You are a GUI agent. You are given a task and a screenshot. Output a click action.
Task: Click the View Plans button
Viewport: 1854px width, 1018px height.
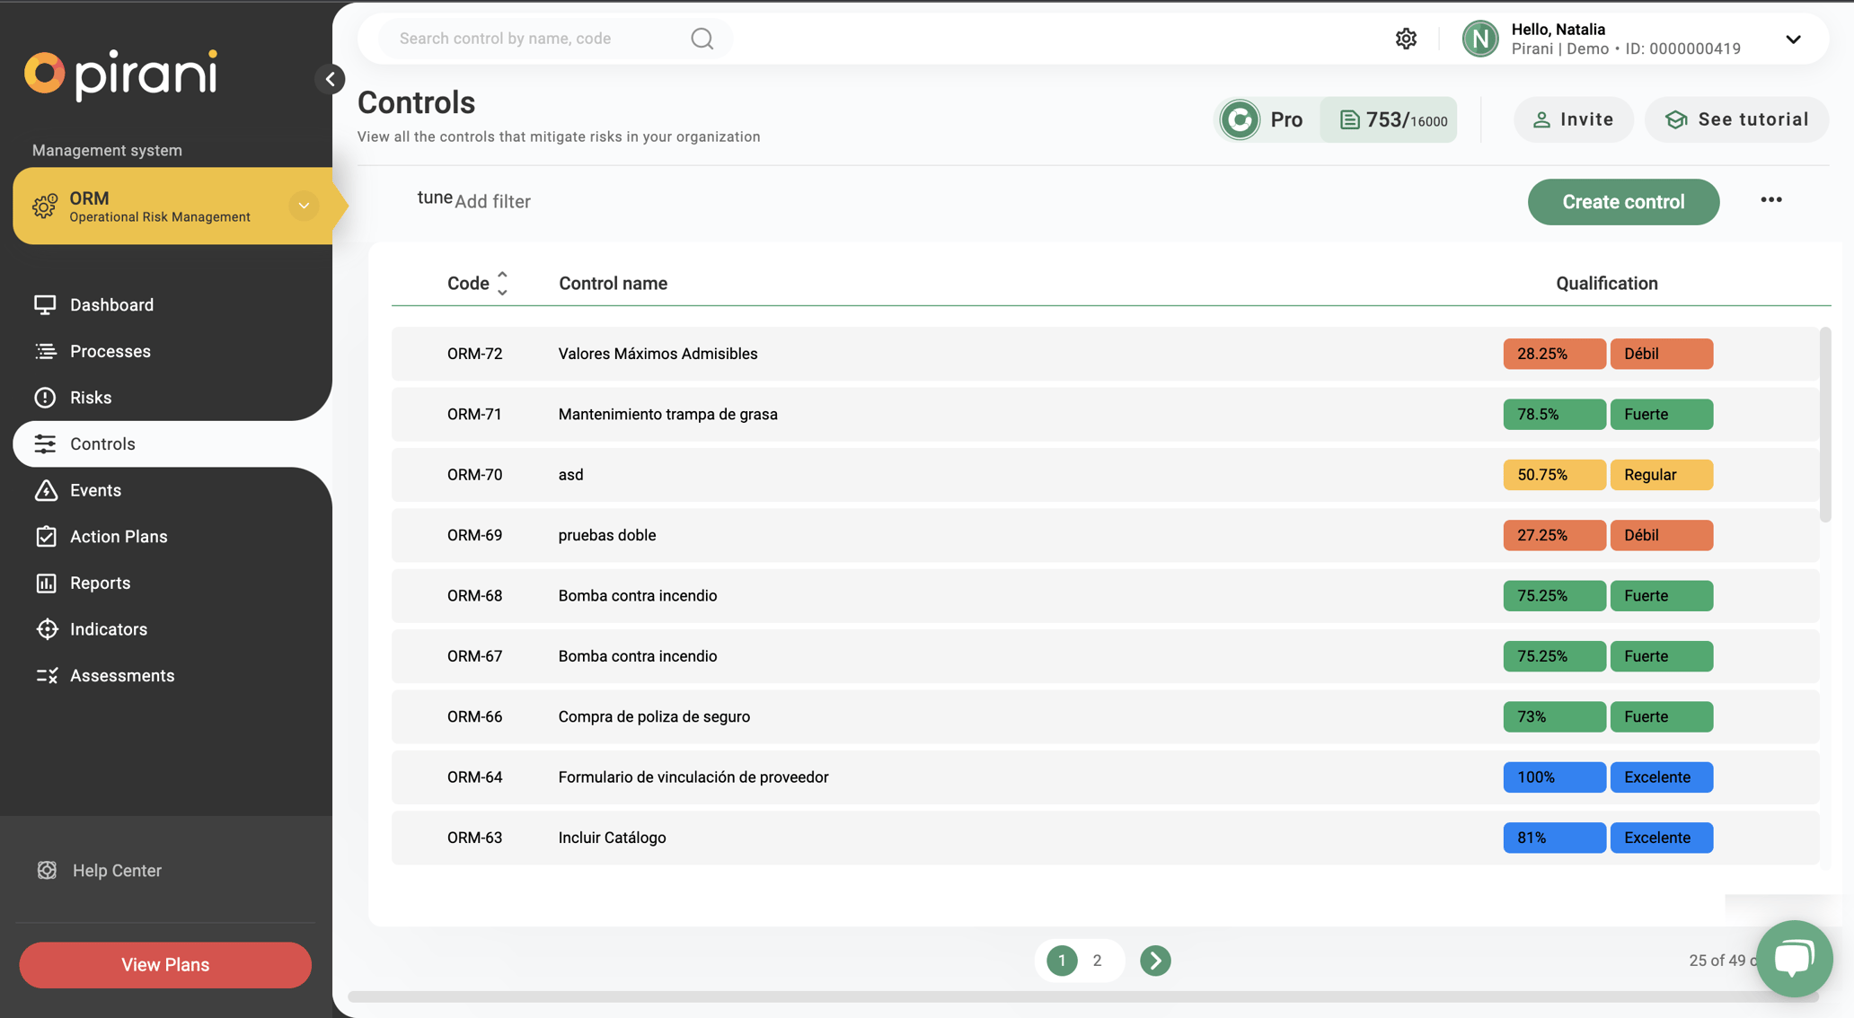click(165, 965)
